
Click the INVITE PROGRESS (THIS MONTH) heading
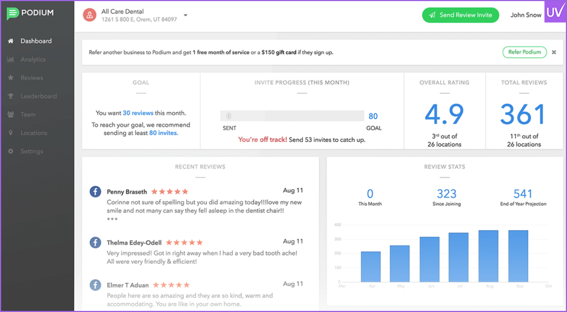click(302, 83)
